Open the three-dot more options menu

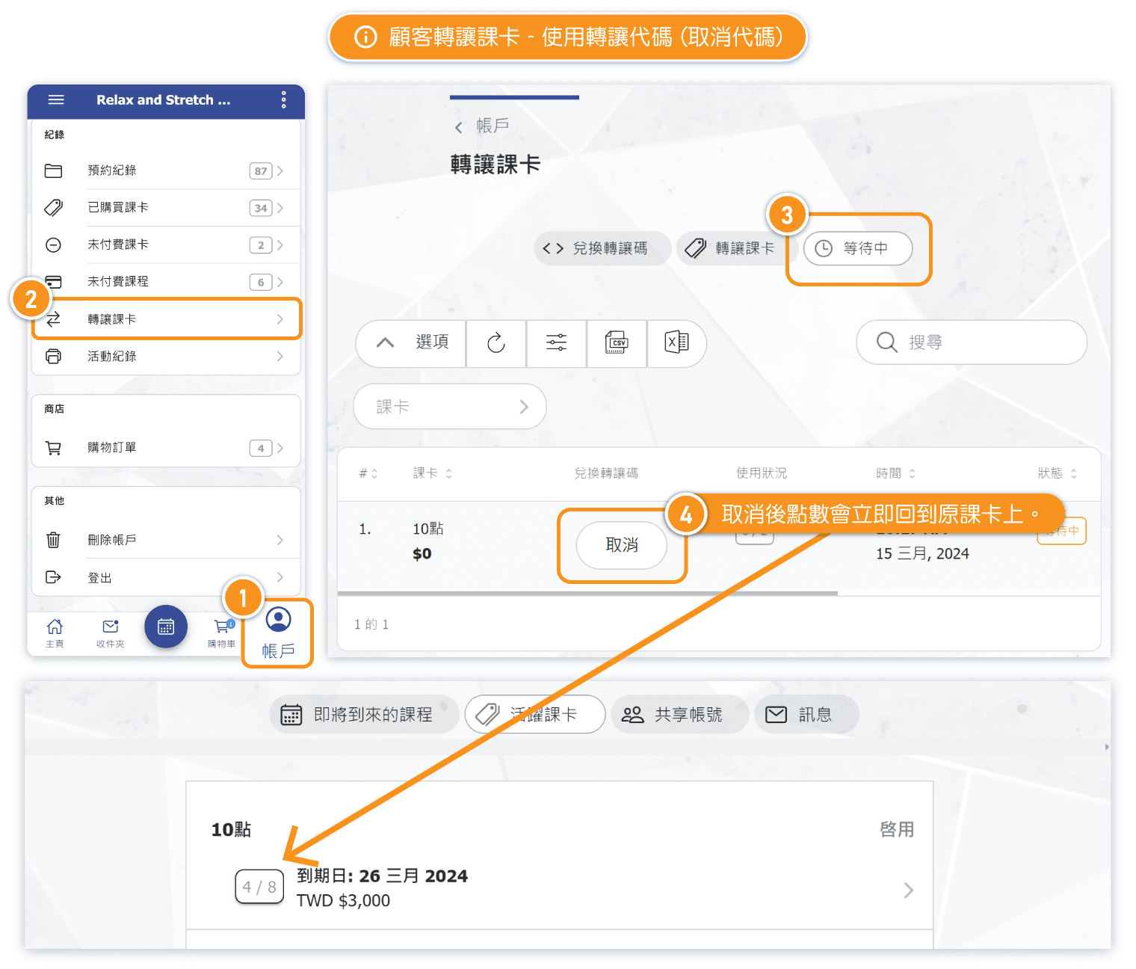pos(283,99)
